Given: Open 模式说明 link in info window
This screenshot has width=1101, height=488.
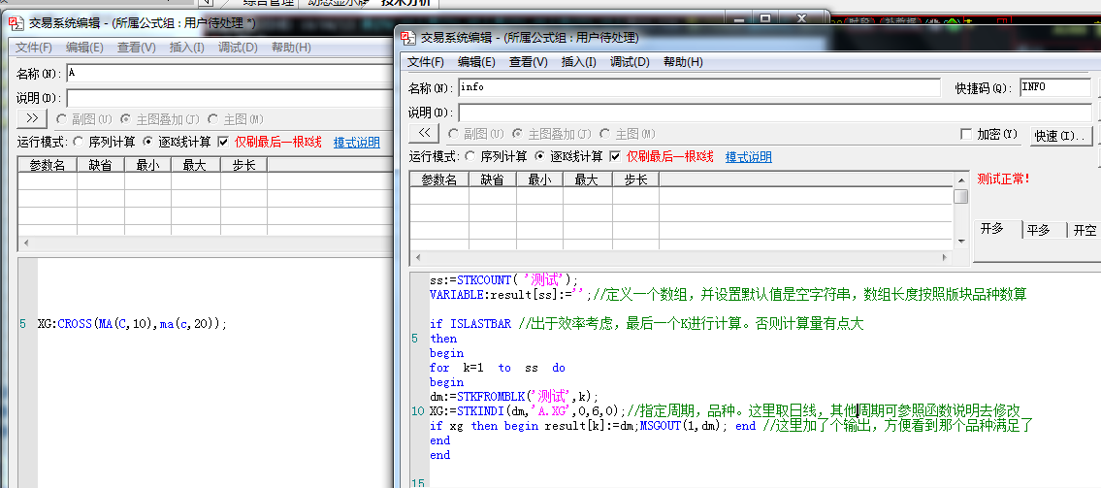Looking at the screenshot, I should click(749, 156).
